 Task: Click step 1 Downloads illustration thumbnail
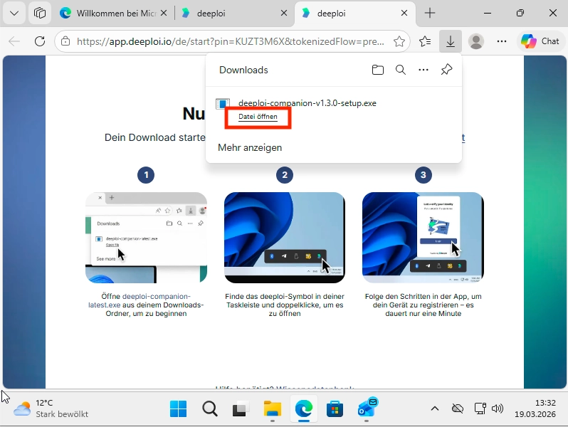tap(147, 238)
